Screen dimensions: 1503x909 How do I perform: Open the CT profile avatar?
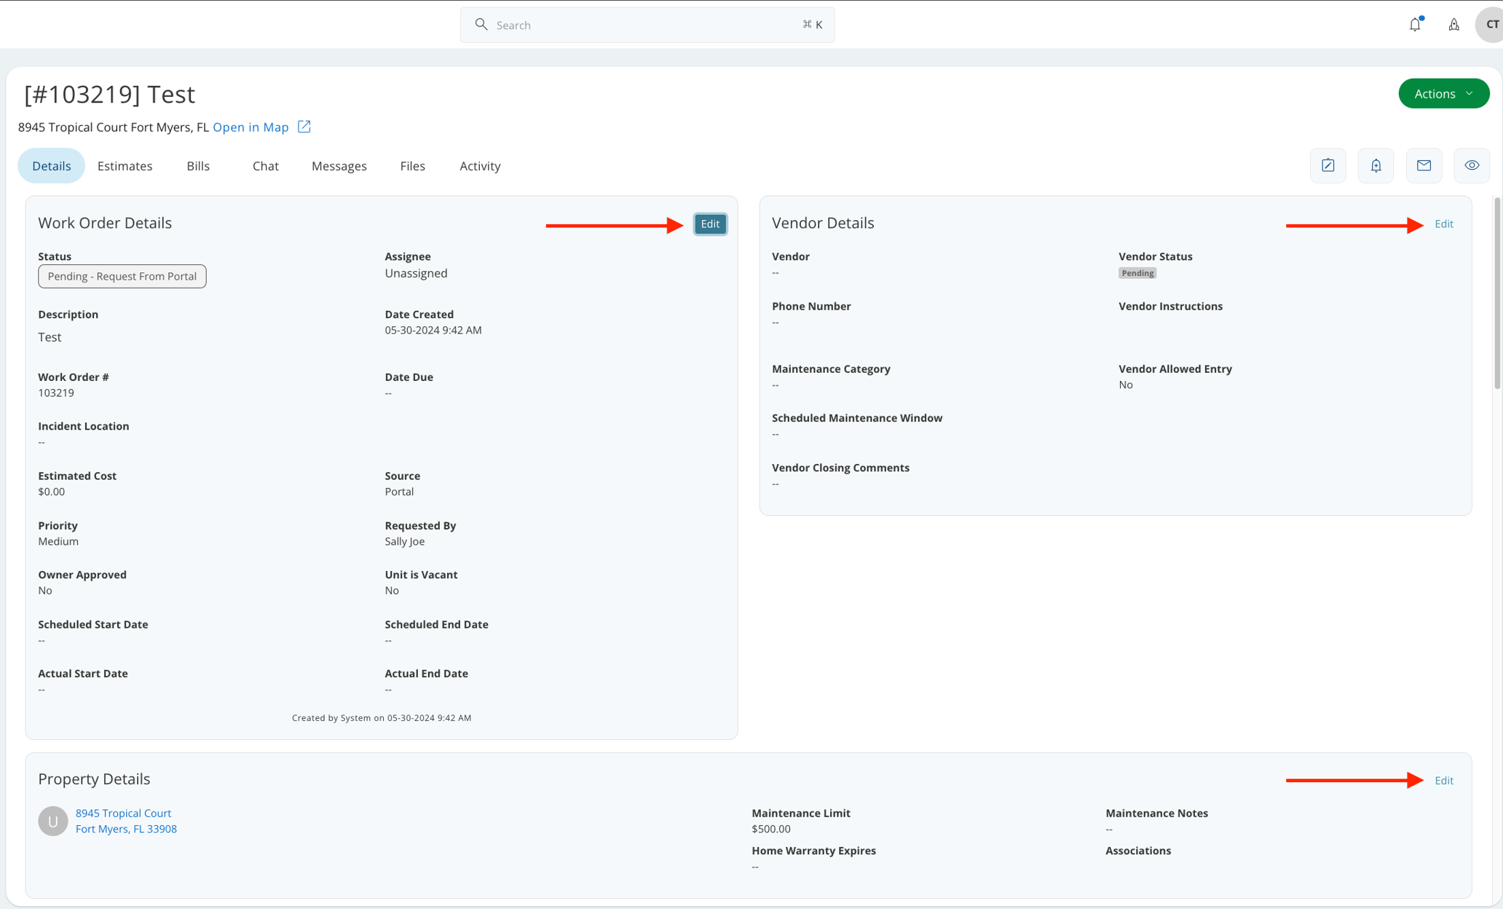point(1488,24)
